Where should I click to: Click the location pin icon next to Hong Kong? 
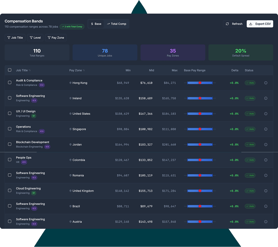click(70, 83)
